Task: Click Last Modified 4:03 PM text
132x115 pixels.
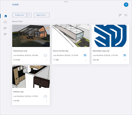Action: (26, 55)
